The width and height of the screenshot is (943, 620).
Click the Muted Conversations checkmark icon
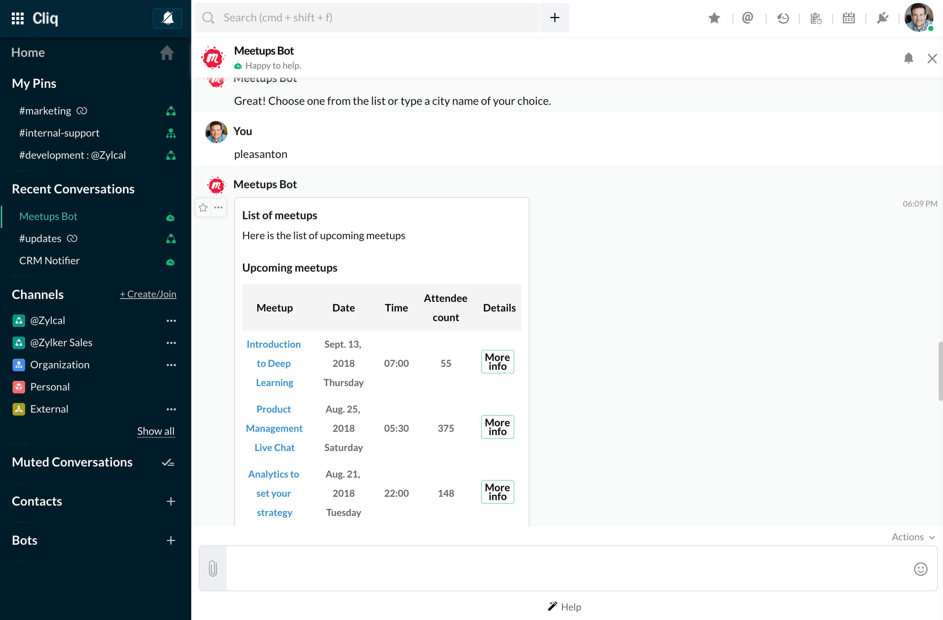point(168,462)
